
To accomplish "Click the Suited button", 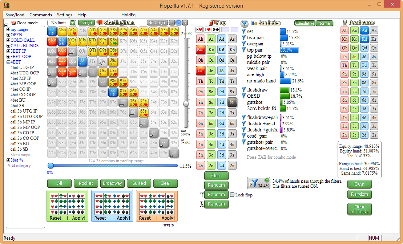I will pos(139,183).
